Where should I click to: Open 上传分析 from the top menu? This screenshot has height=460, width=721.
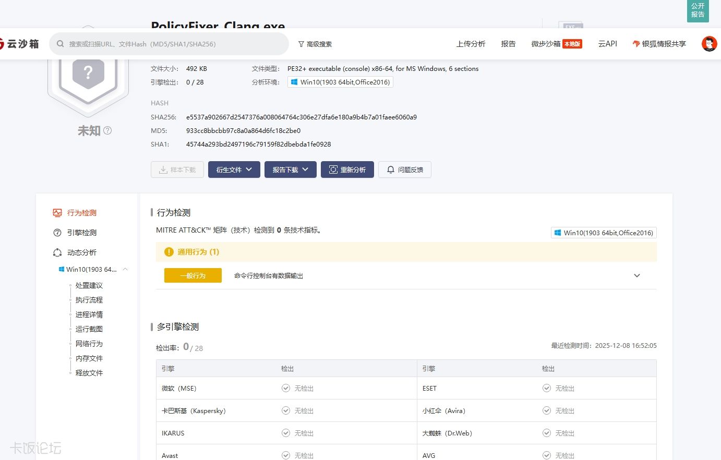[470, 44]
